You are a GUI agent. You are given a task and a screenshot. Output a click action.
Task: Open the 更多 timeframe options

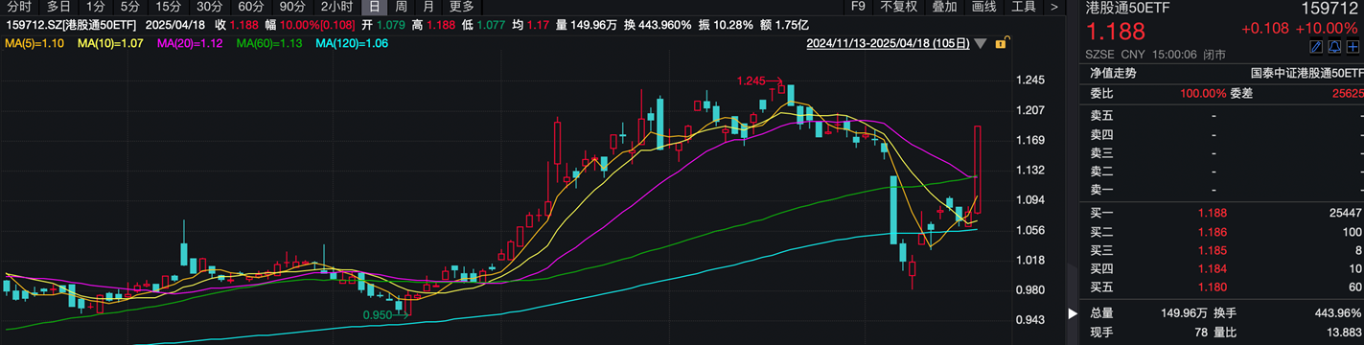tap(461, 7)
